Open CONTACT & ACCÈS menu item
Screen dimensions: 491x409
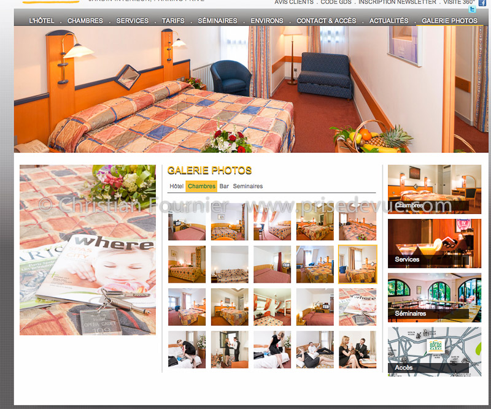(327, 21)
